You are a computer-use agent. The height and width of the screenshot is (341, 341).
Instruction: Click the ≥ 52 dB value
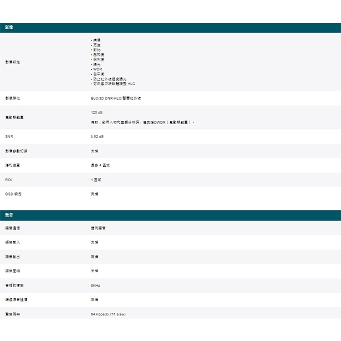pos(98,137)
